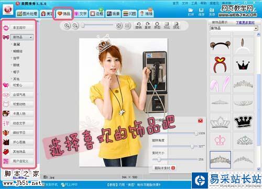This screenshot has height=189, width=262.
Task: Click the 撤销 undo icon
Action: point(138,26)
